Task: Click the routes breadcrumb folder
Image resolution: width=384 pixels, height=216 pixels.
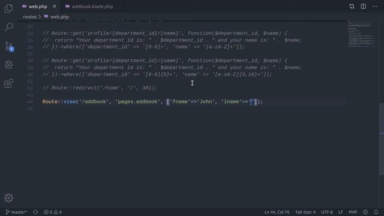Action: coord(30,17)
